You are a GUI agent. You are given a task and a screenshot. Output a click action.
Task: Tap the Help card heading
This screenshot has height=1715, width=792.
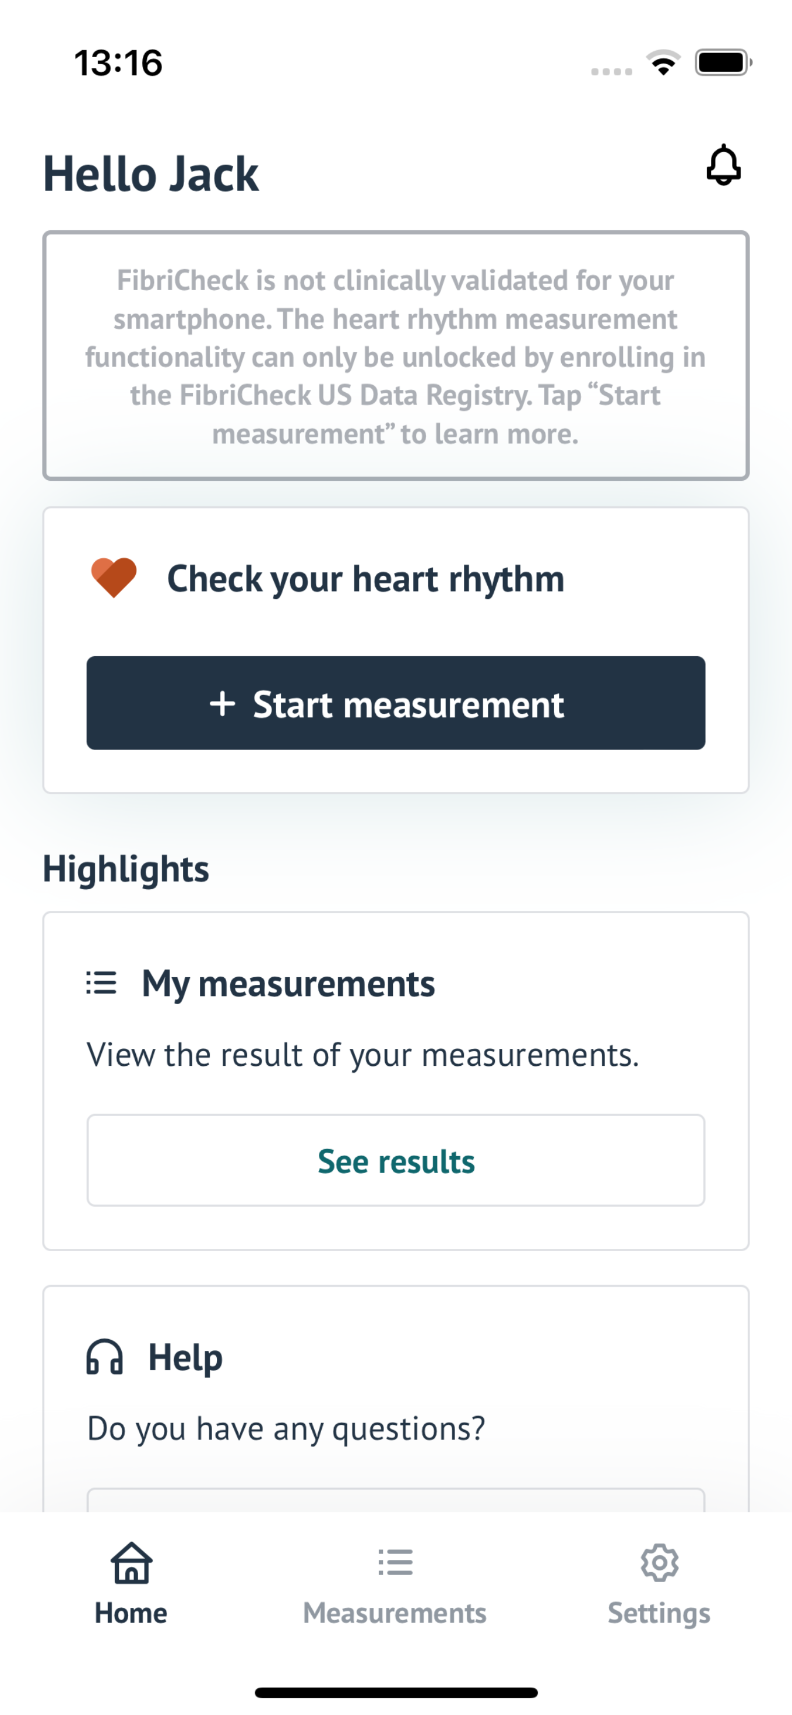185,1357
